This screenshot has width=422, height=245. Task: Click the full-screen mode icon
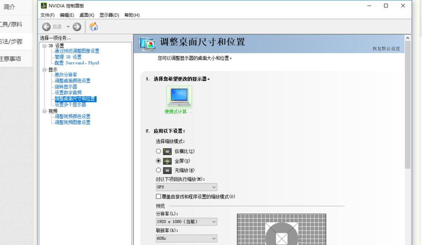pyautogui.click(x=167, y=161)
